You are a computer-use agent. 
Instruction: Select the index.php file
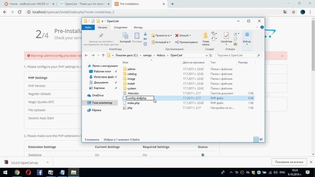pyautogui.click(x=133, y=103)
